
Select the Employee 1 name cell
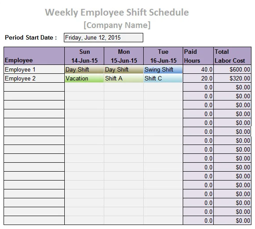point(34,69)
